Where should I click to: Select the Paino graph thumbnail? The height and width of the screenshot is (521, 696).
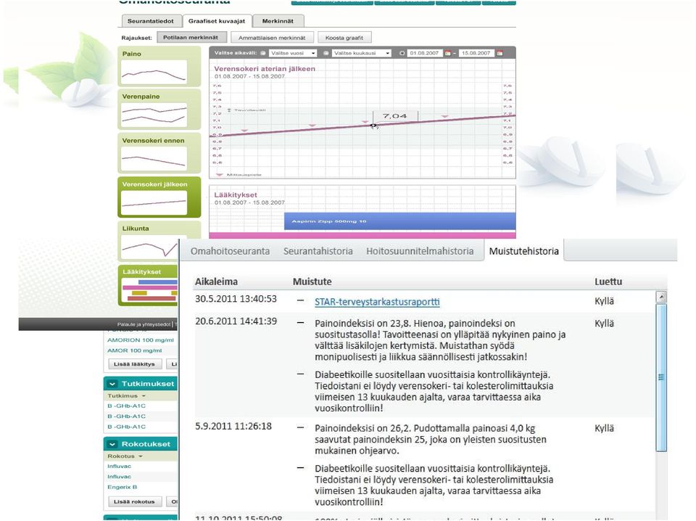(x=159, y=67)
